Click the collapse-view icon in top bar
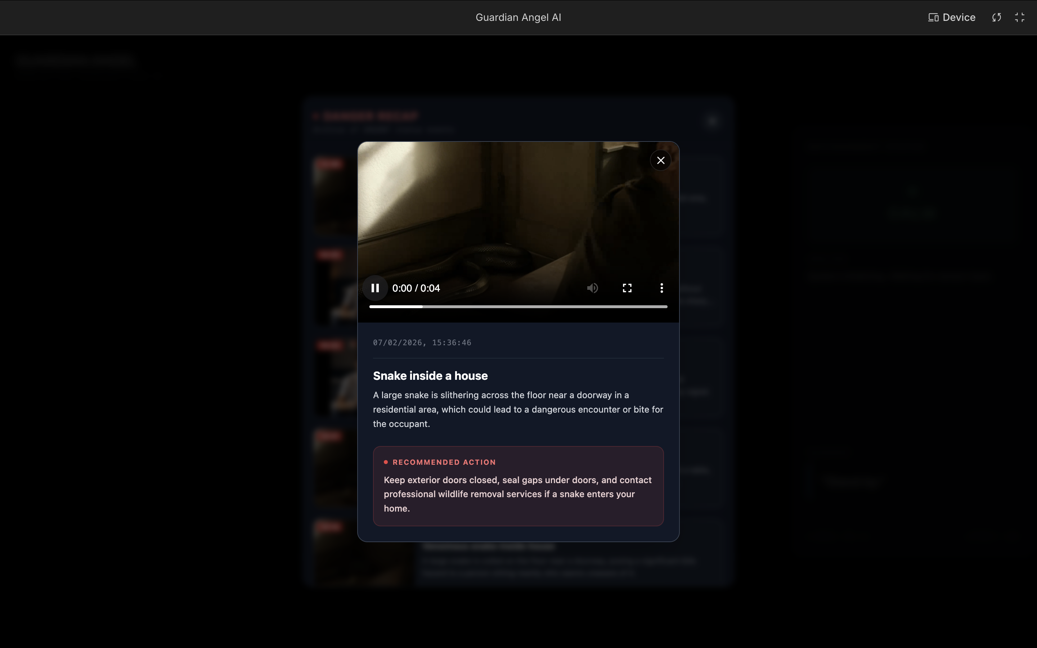 pos(1019,18)
